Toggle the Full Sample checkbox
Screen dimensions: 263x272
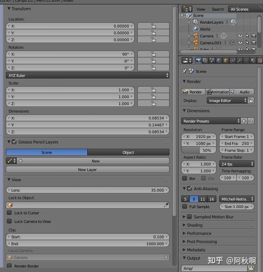click(185, 207)
